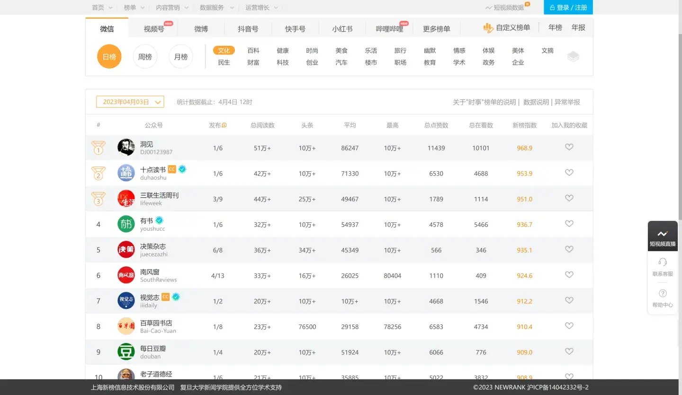Click the 发布 column info icon
The height and width of the screenshot is (395, 682).
point(224,125)
